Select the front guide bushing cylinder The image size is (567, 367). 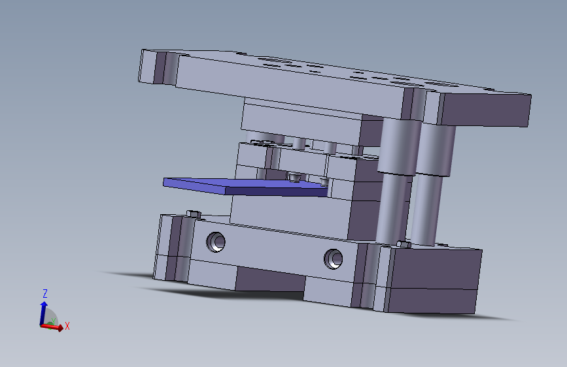(x=399, y=147)
